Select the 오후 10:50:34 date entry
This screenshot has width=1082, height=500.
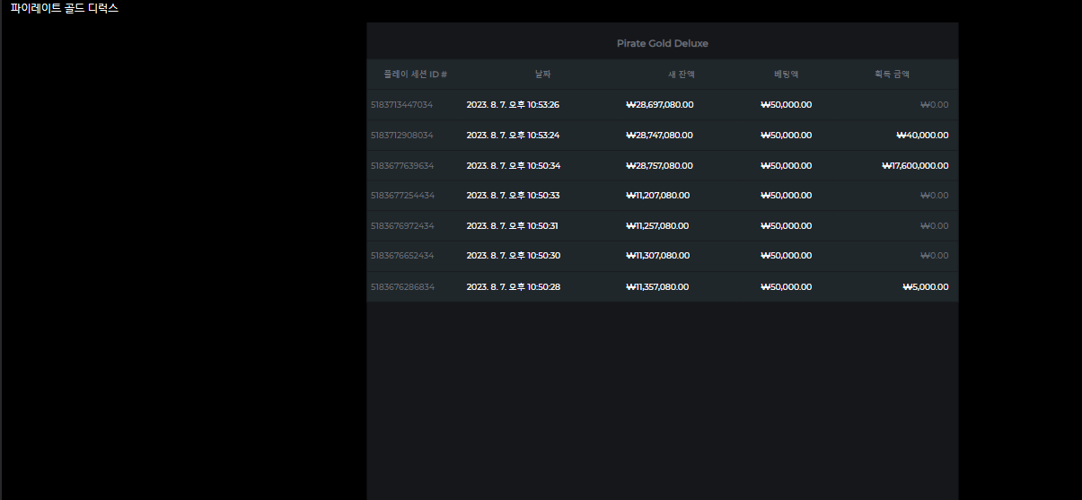[x=513, y=166]
